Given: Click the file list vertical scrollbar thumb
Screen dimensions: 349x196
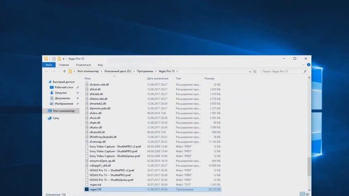Looking at the screenshot, I should (x=309, y=167).
